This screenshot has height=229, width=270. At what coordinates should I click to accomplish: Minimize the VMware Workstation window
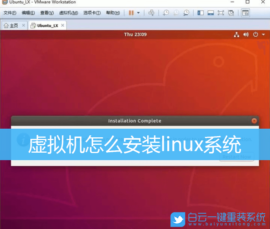pos(232,2)
